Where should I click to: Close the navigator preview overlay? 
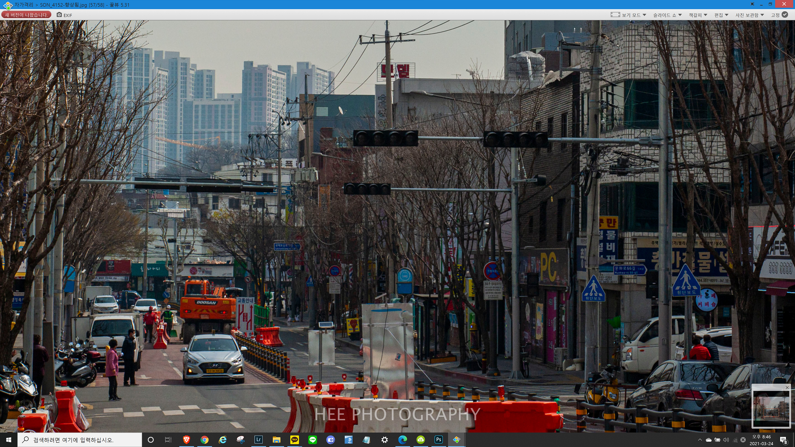(x=787, y=387)
